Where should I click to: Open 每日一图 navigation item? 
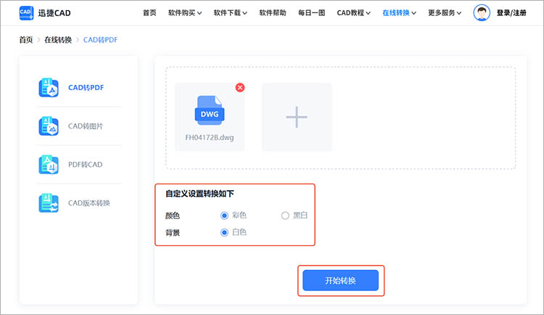[312, 13]
